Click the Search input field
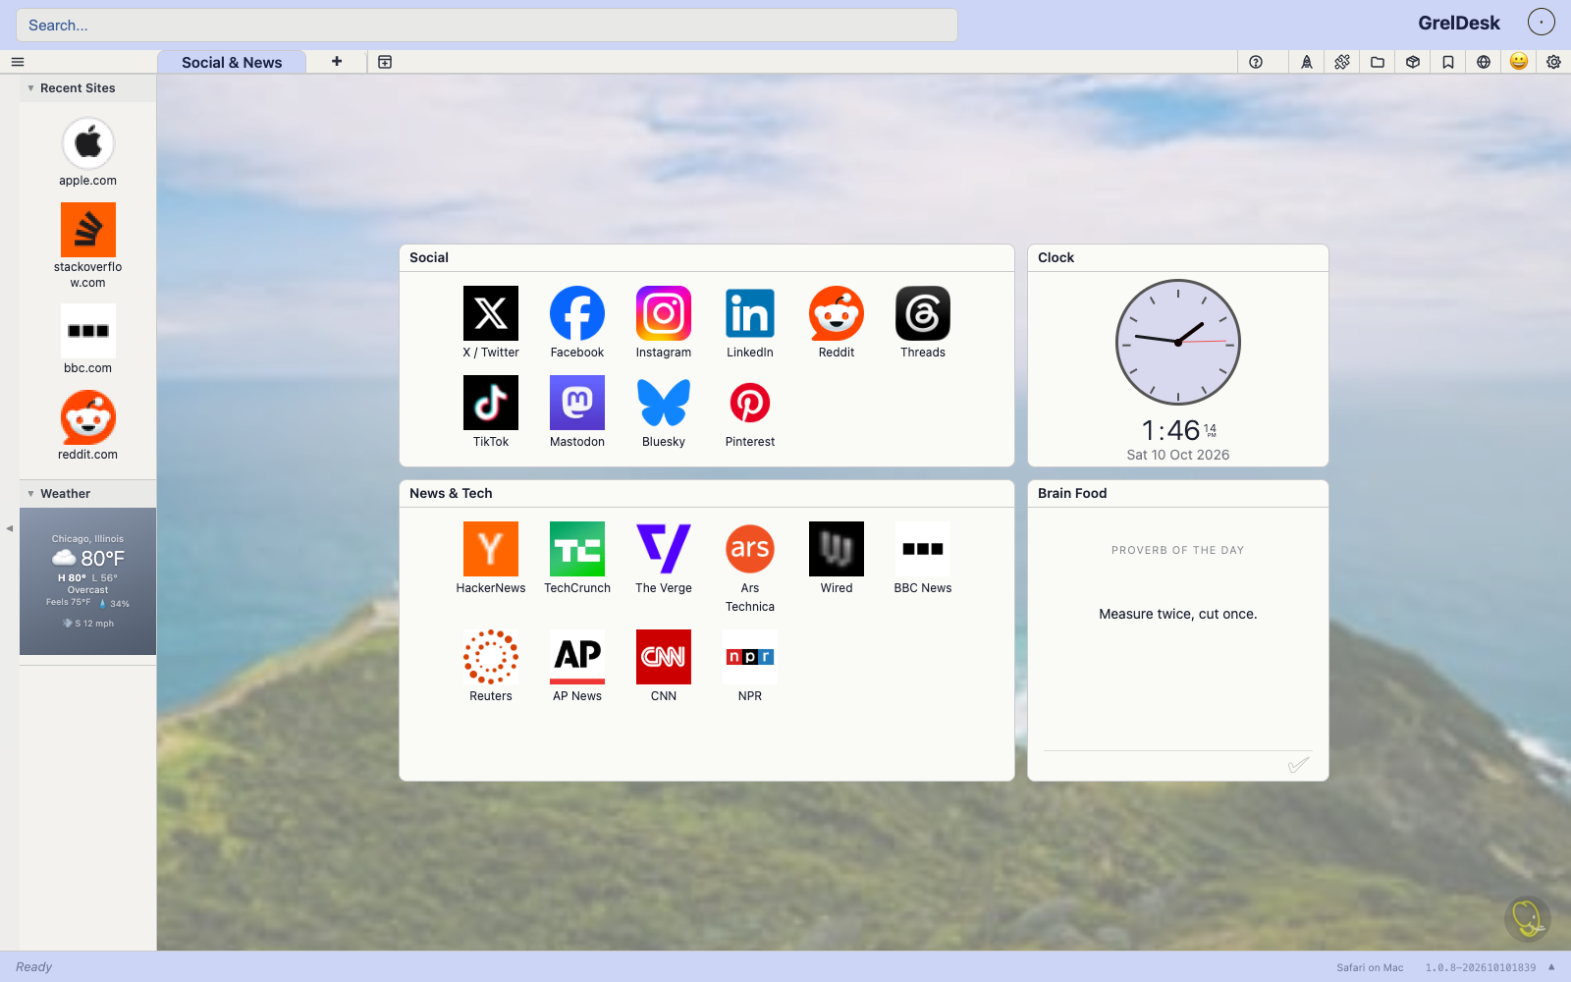 (x=487, y=26)
